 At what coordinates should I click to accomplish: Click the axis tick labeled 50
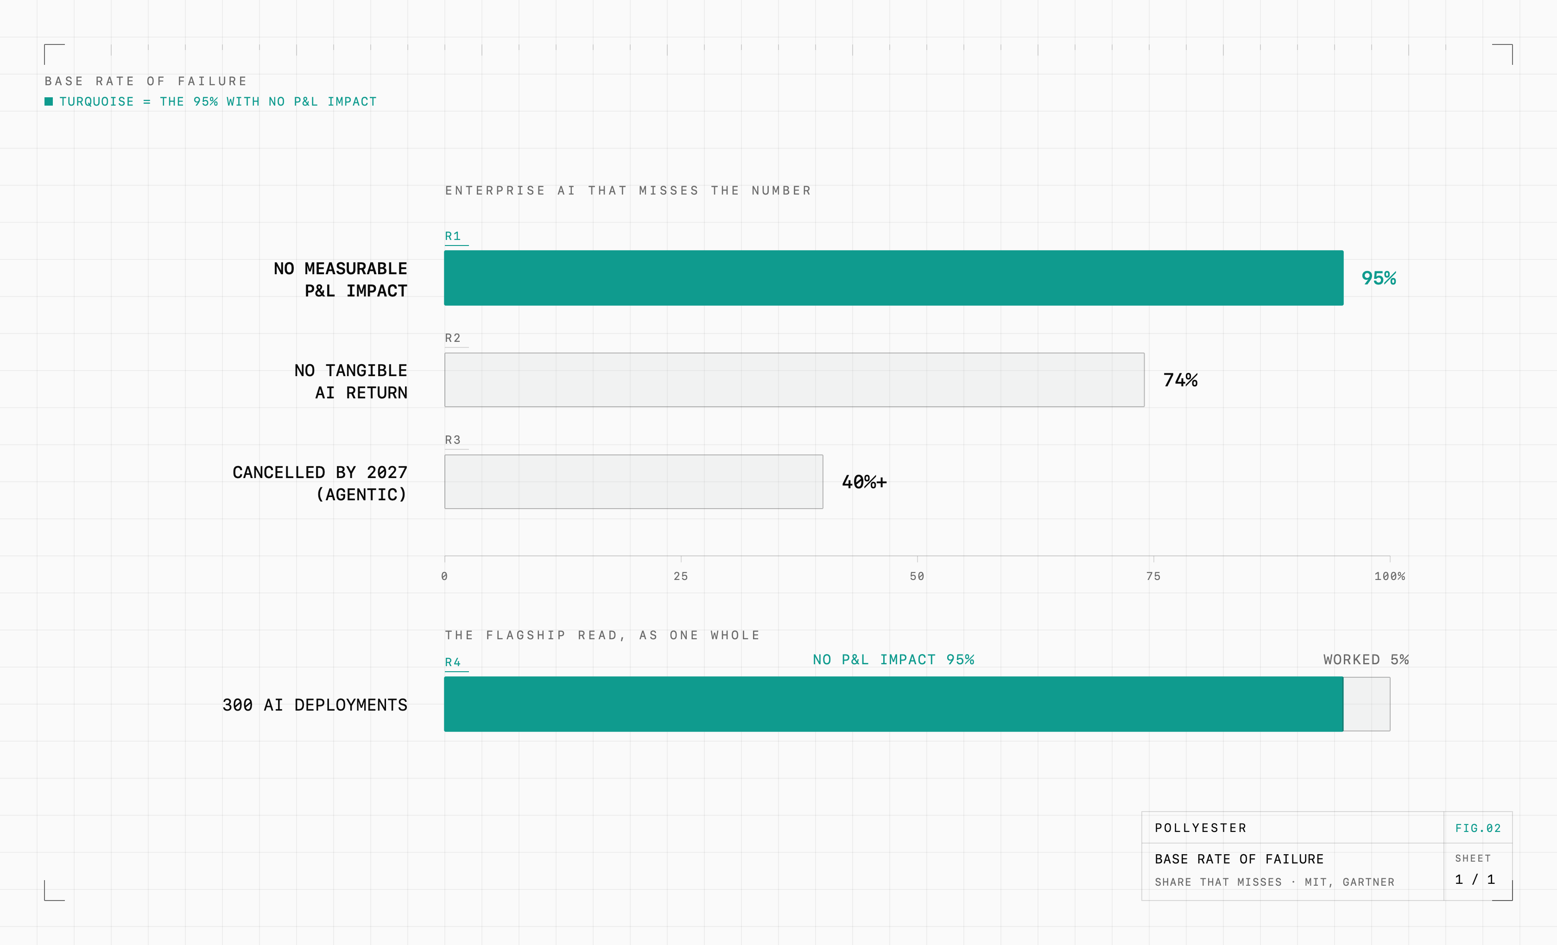(x=917, y=576)
